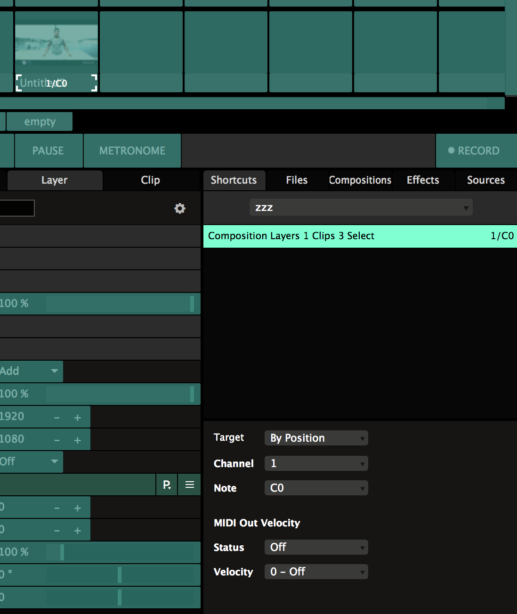Increase the 1080 value with plus
517x614 pixels.
click(x=78, y=440)
